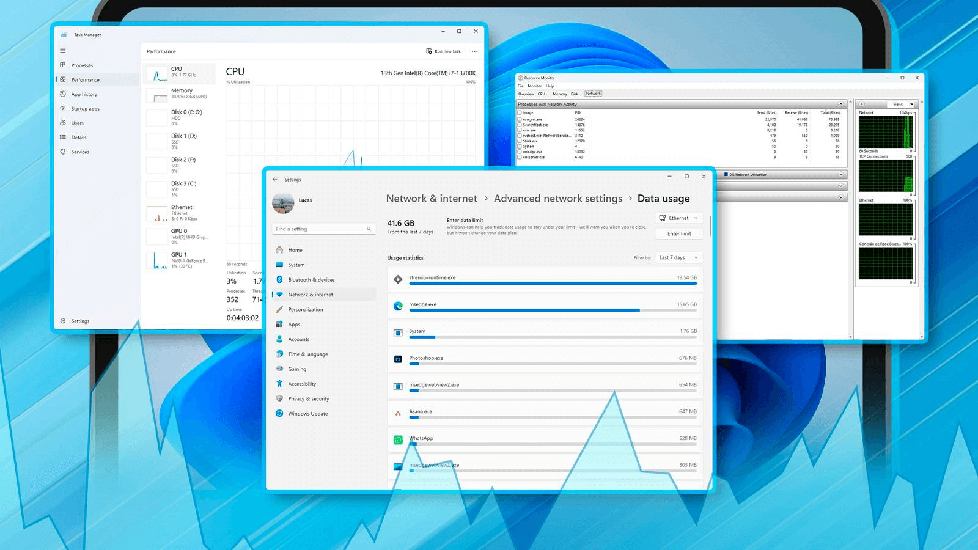Check the Image column header checkbox
Viewport: 978px width, 550px height.
pos(521,112)
